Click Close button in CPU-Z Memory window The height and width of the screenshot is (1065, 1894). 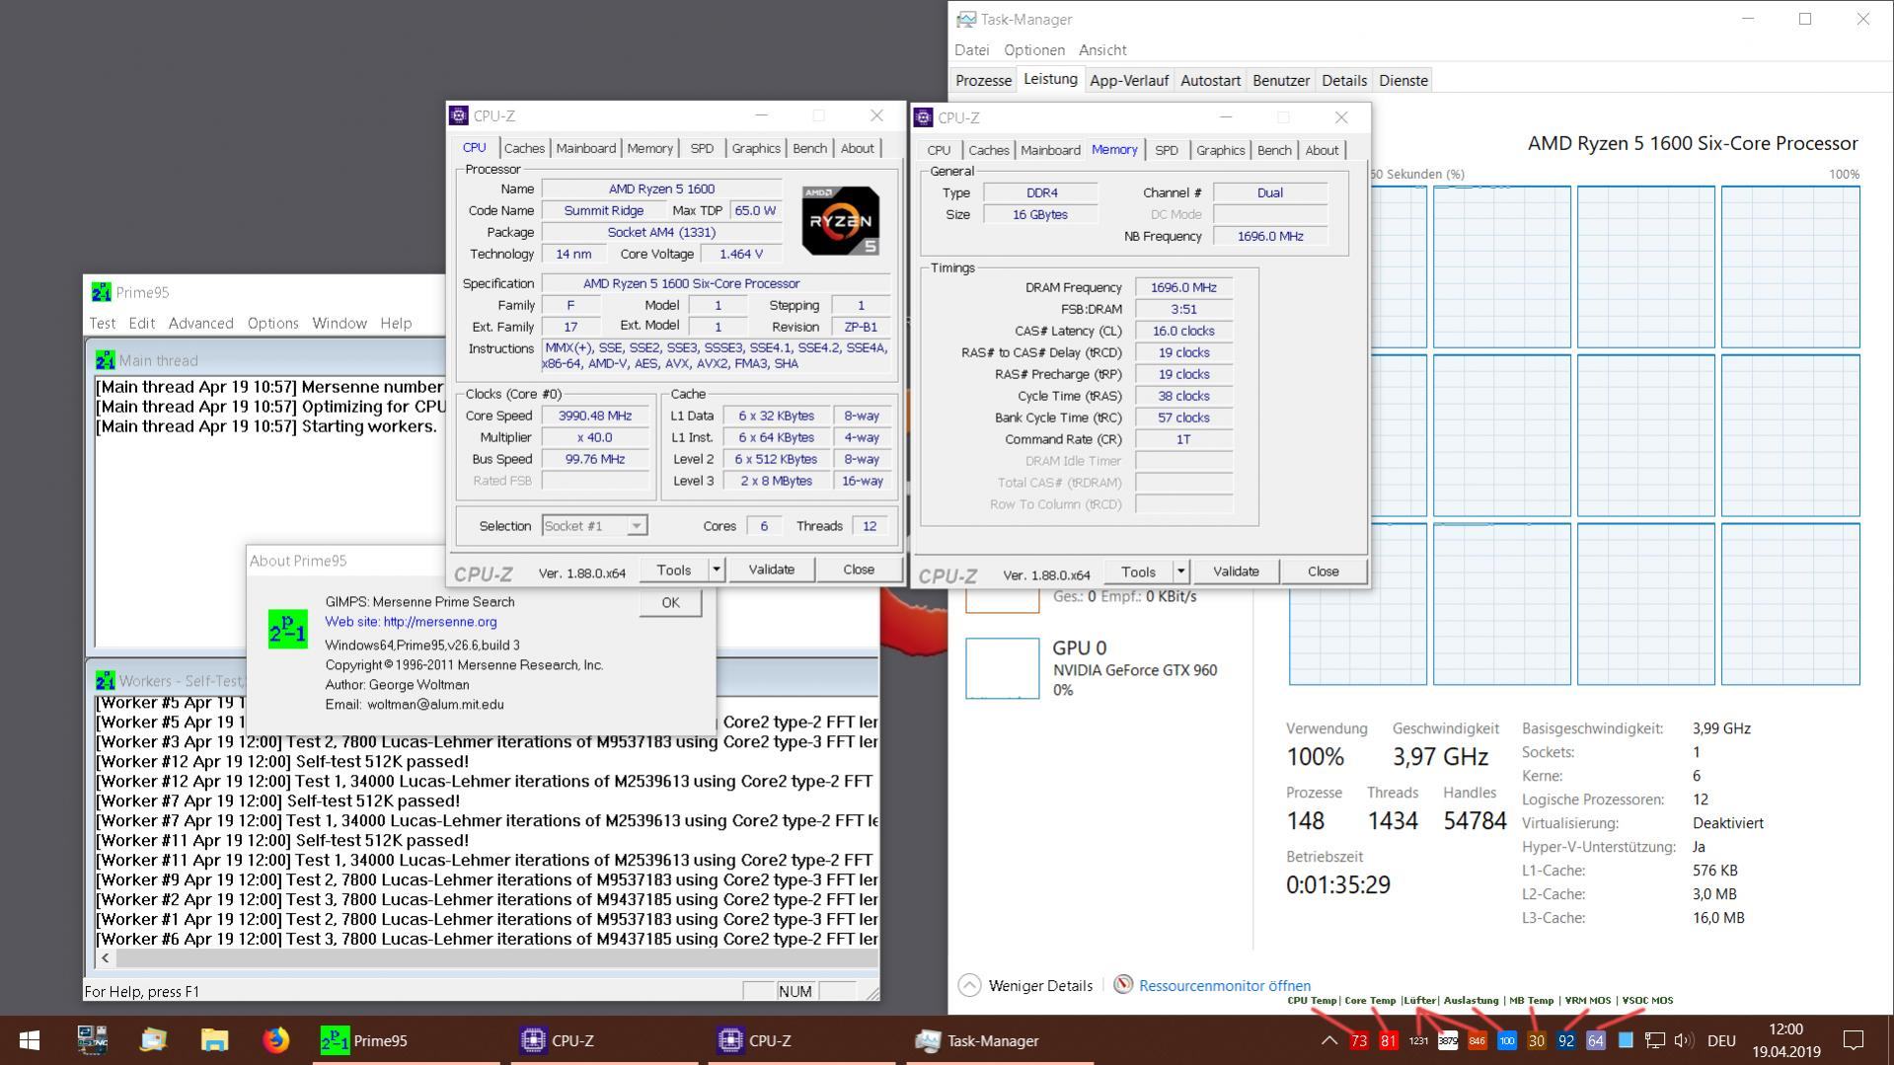click(1323, 571)
